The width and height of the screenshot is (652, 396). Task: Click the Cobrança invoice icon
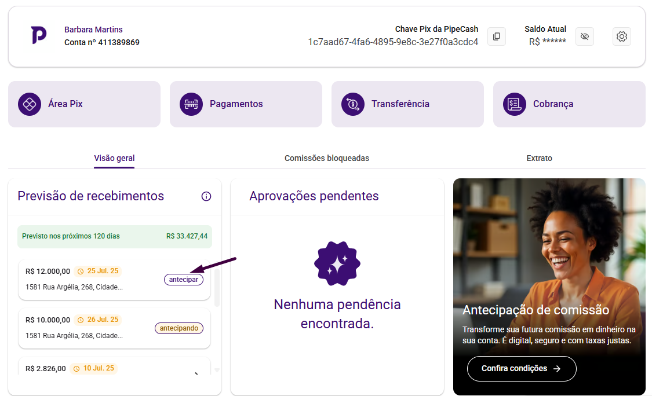click(515, 104)
